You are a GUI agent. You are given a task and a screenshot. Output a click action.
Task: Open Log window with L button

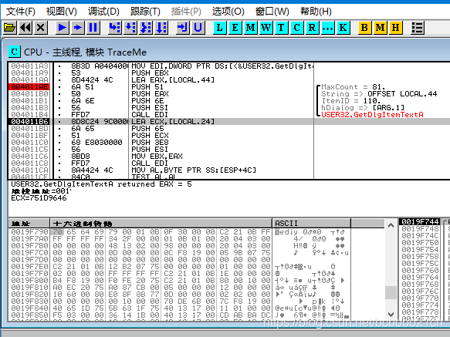[x=220, y=28]
